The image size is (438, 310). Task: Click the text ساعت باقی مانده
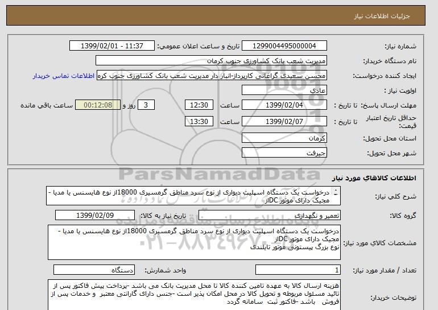point(47,106)
